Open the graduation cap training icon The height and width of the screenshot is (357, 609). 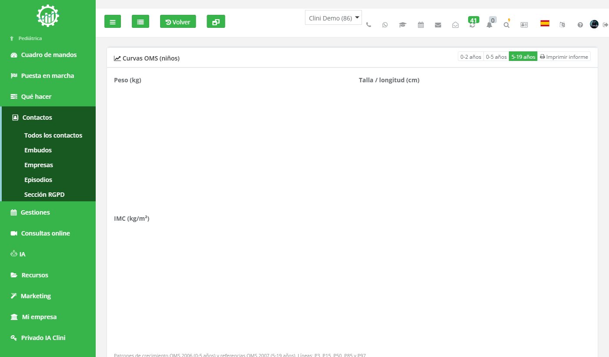point(402,25)
